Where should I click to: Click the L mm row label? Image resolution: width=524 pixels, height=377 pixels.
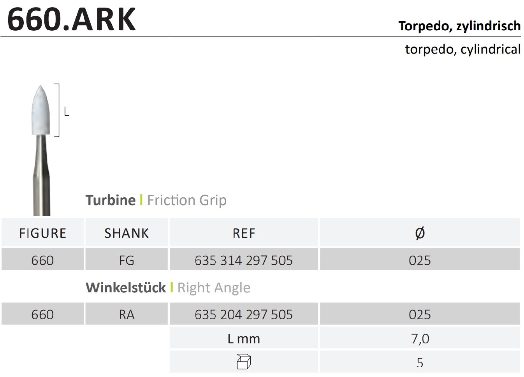(244, 338)
